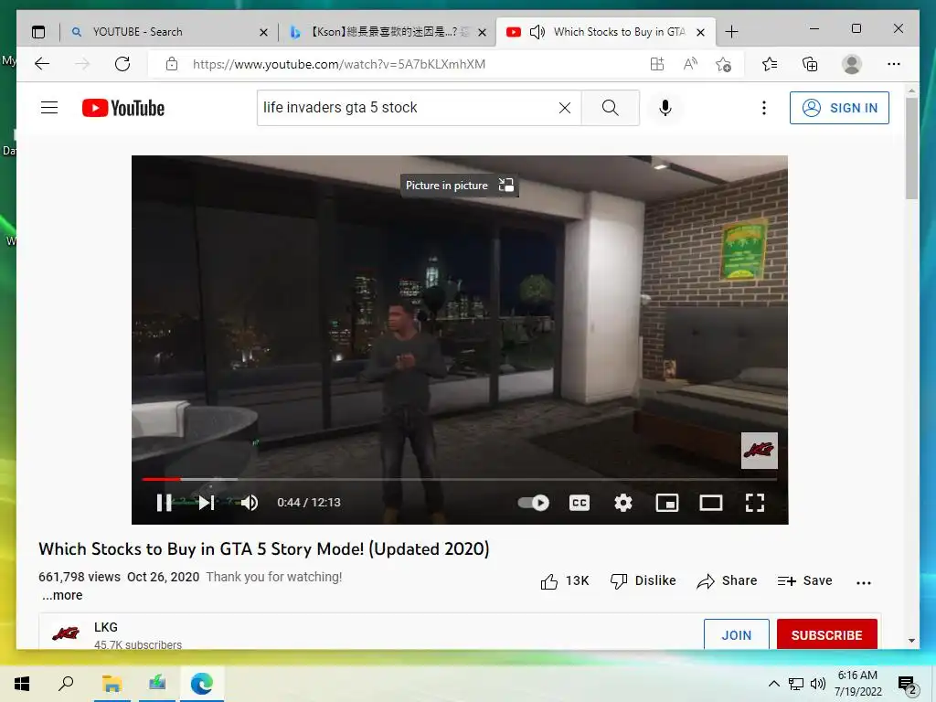Image resolution: width=936 pixels, height=702 pixels.
Task: Show hidden system tray icons
Action: click(773, 684)
